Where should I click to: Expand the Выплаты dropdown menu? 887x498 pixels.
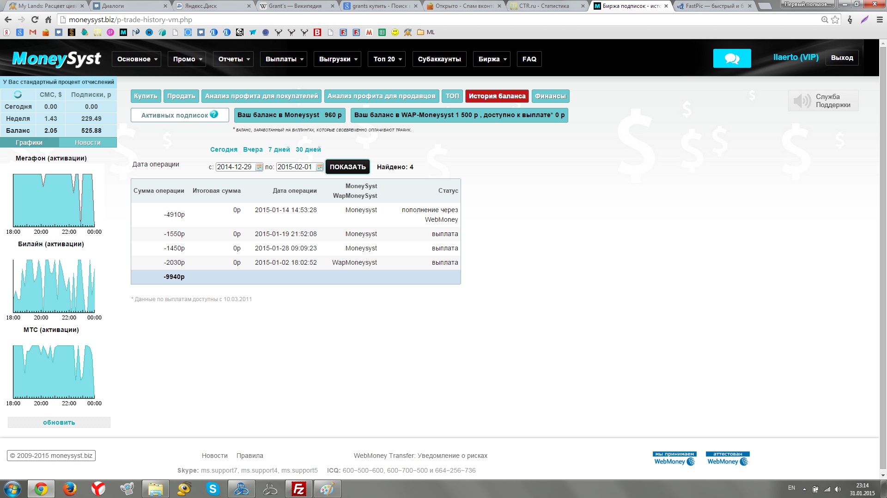(x=284, y=59)
